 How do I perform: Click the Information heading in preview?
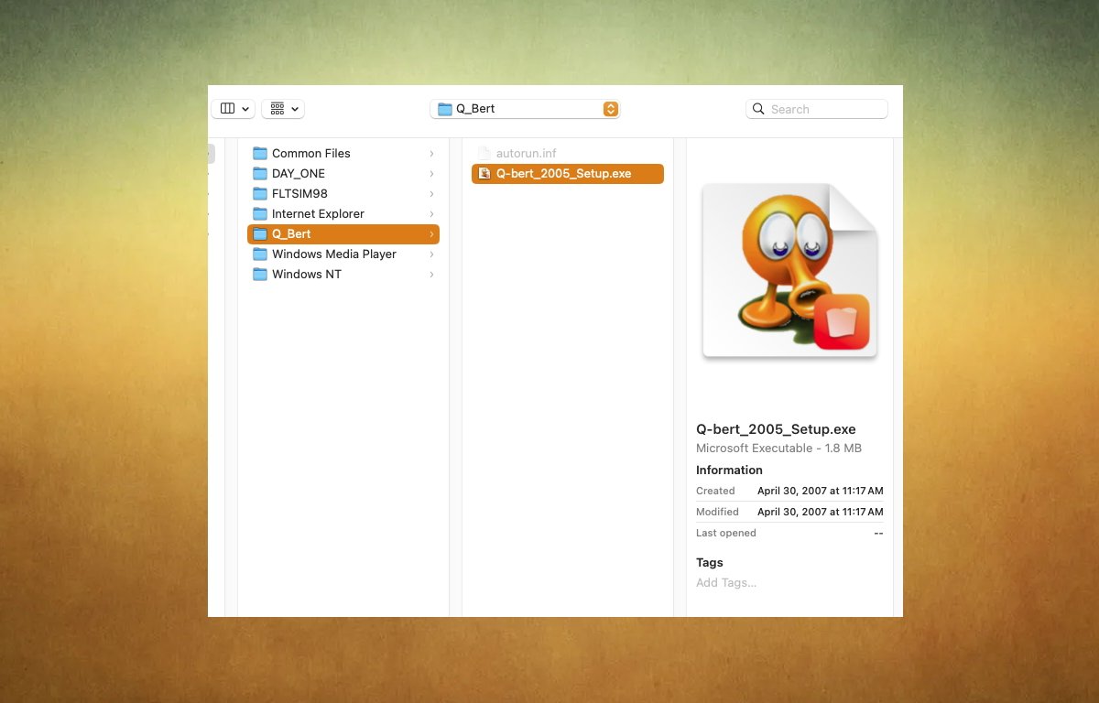click(729, 470)
